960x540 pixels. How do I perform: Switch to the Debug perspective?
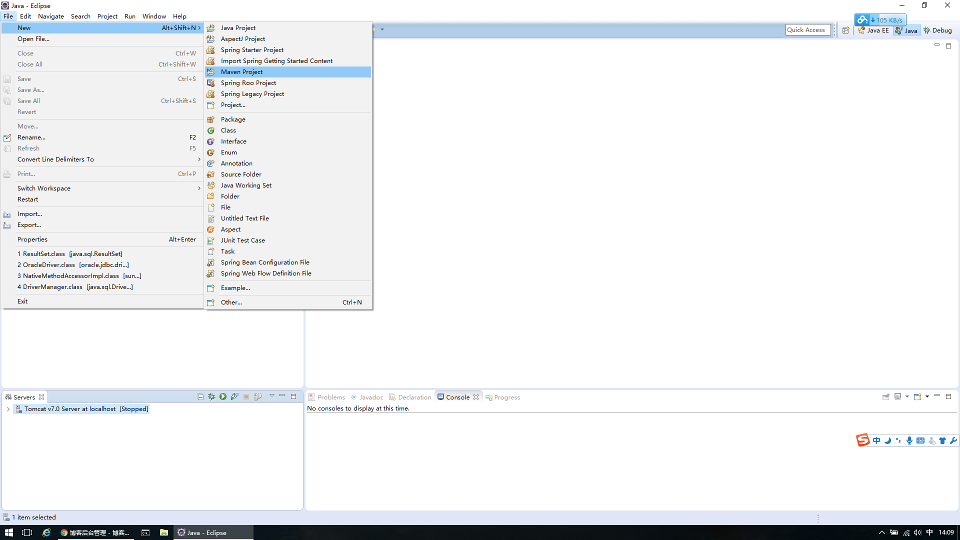point(937,30)
